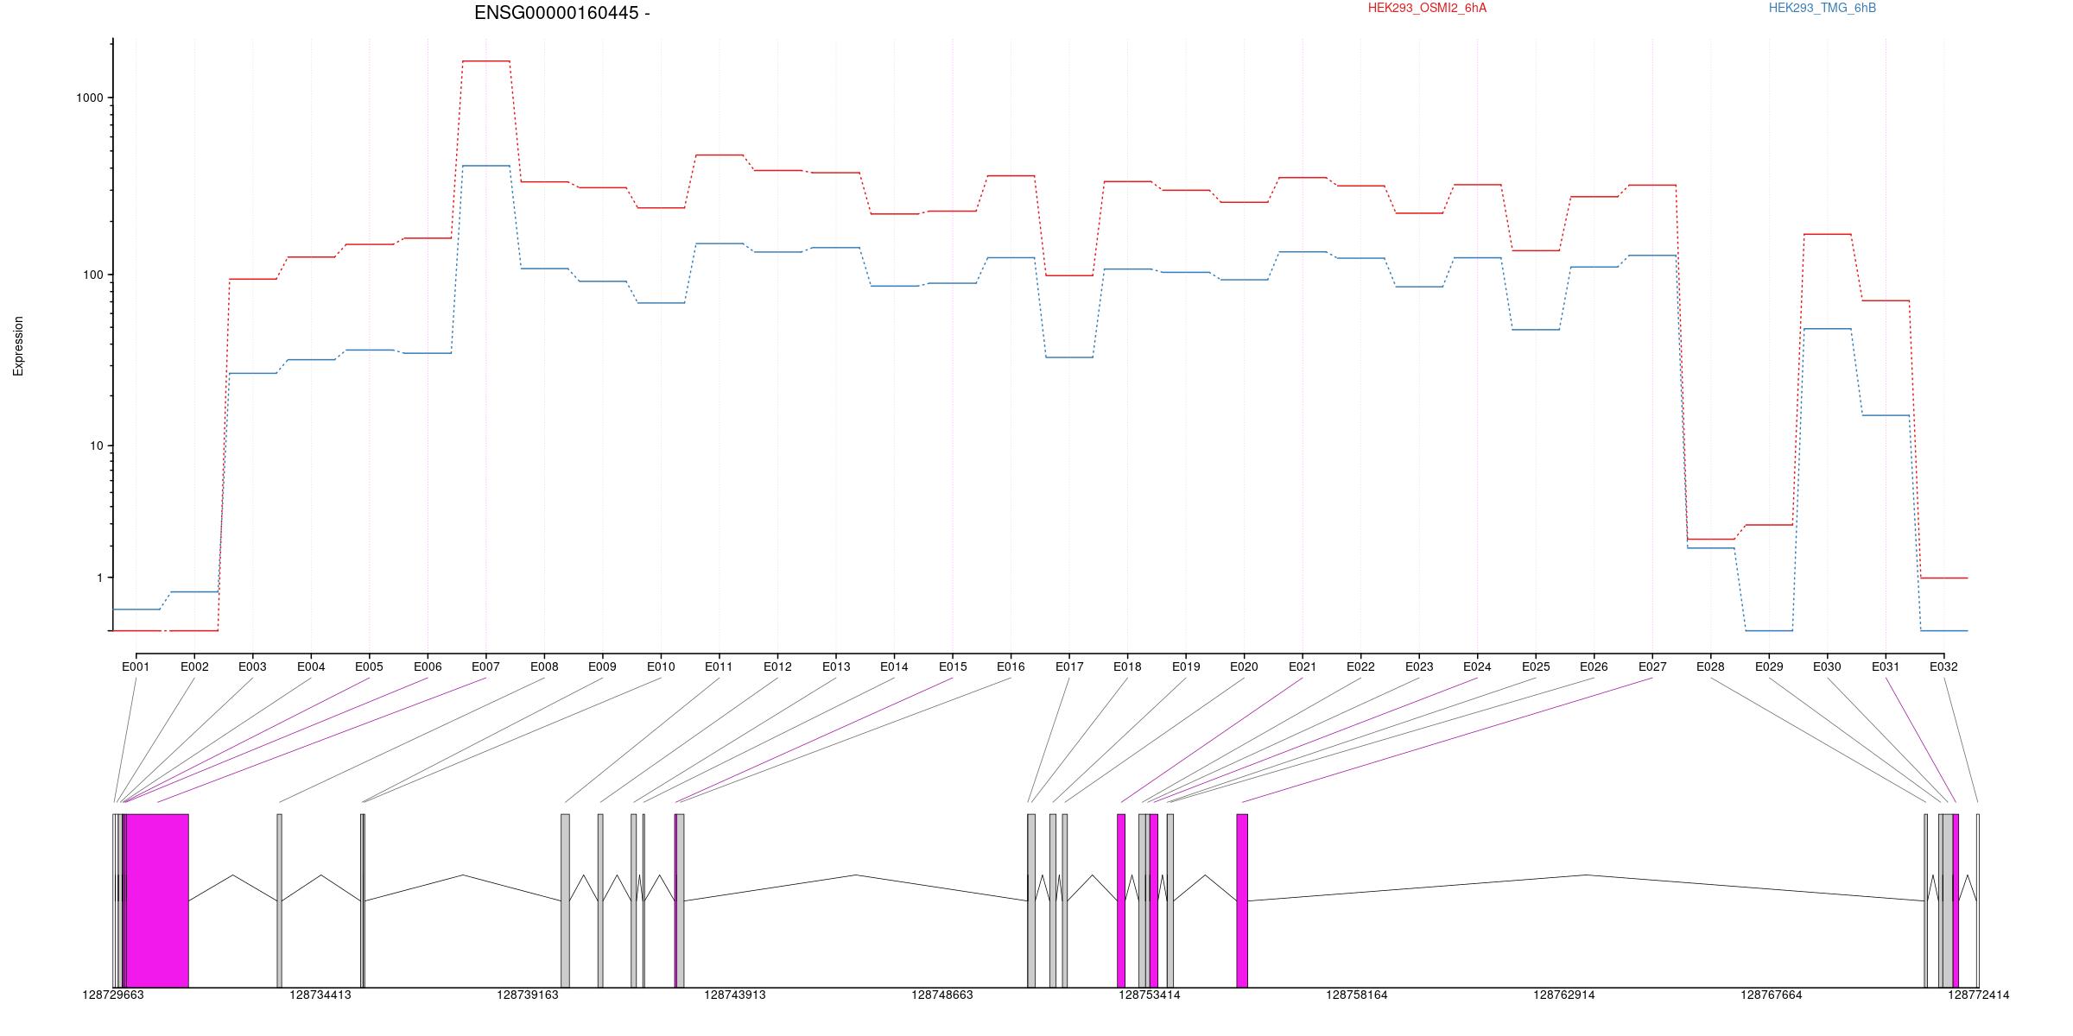The width and height of the screenshot is (2073, 1036).
Task: Click exon label E002
Action: coord(194,666)
